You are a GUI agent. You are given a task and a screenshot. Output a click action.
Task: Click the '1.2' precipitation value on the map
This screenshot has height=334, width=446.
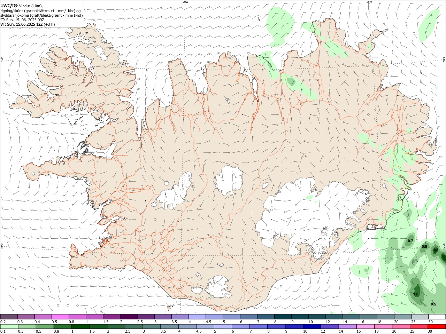point(436,250)
